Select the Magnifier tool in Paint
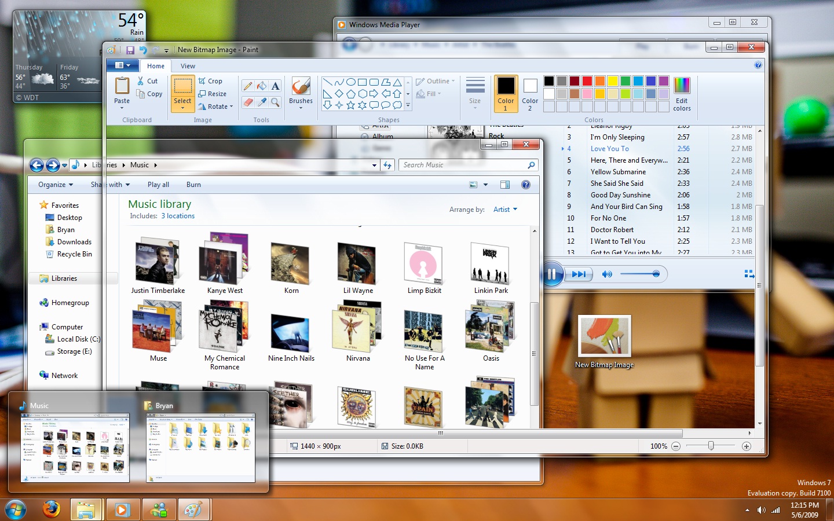The image size is (834, 521). [276, 102]
